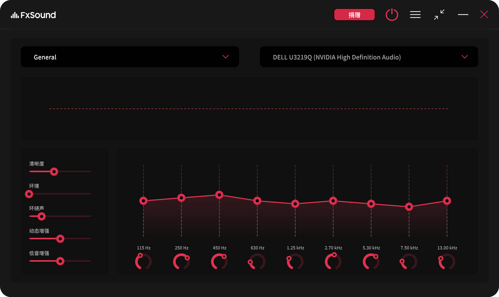The width and height of the screenshot is (499, 297).
Task: Click the 环境 ambience slider handle
Action: [29, 194]
